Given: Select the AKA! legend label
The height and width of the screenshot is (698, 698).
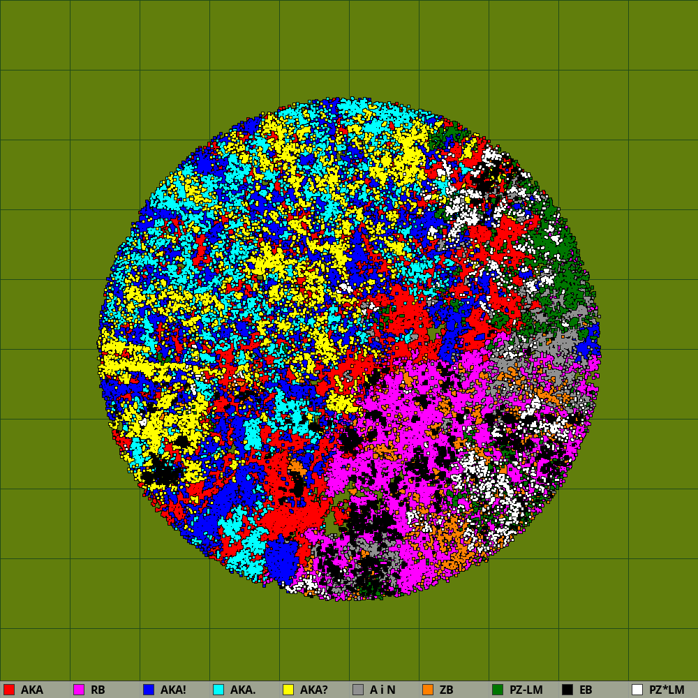Looking at the screenshot, I should (x=173, y=690).
